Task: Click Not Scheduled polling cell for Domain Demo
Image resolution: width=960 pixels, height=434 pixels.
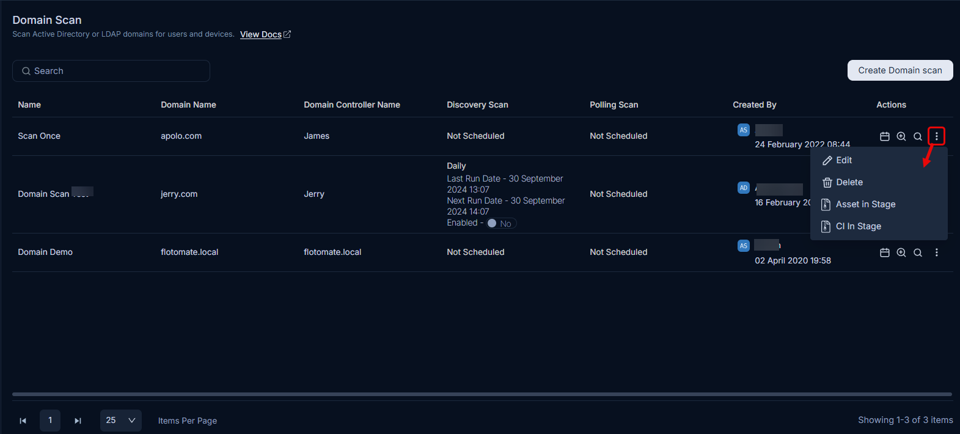Action: point(618,252)
